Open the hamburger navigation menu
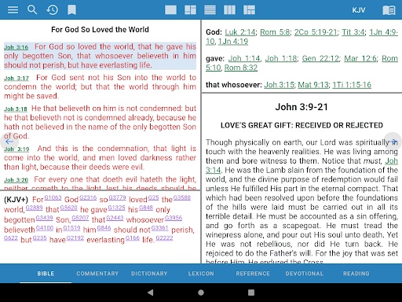Viewport: 402px width, 302px height. [x=13, y=10]
